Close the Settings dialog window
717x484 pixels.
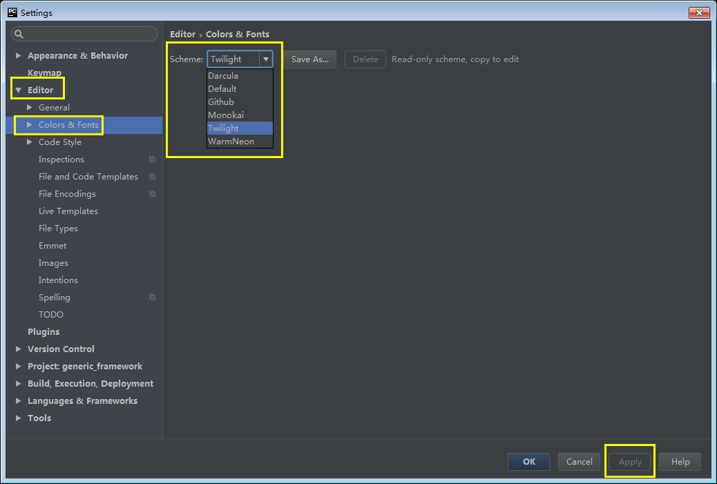(x=699, y=13)
